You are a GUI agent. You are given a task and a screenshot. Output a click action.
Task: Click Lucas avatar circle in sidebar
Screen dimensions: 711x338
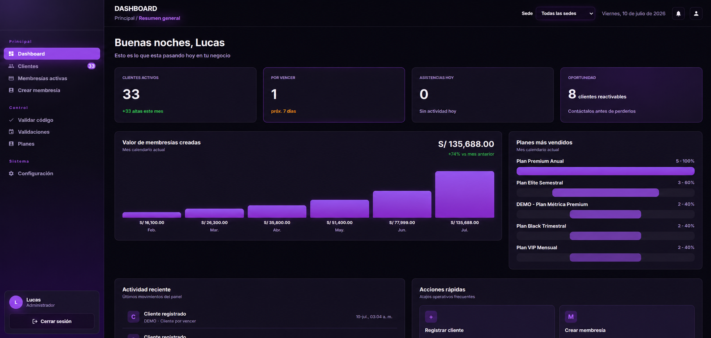tap(16, 302)
